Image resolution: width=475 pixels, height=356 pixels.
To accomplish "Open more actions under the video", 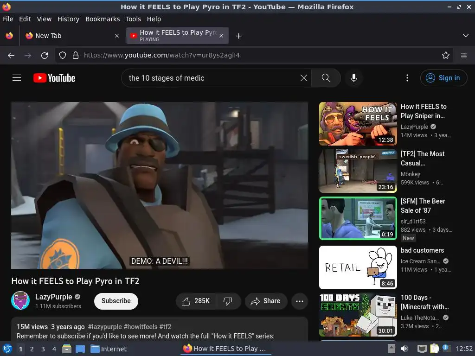I will [x=300, y=301].
